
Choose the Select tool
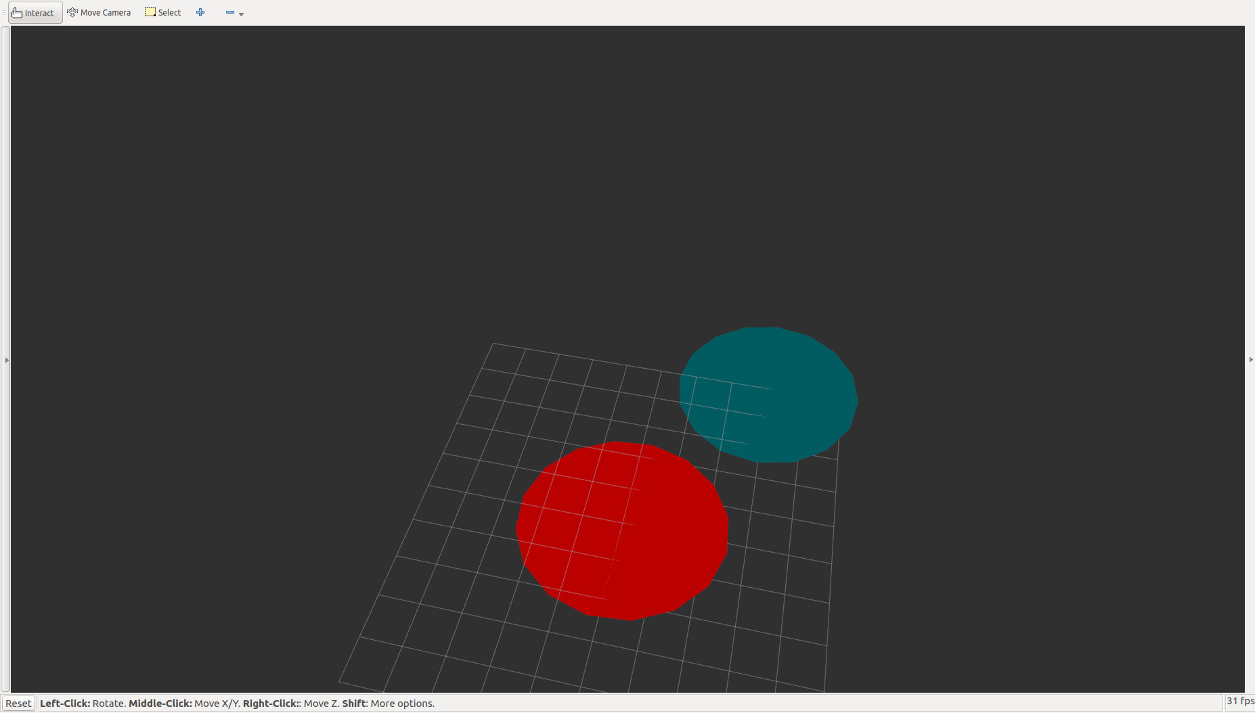point(163,13)
